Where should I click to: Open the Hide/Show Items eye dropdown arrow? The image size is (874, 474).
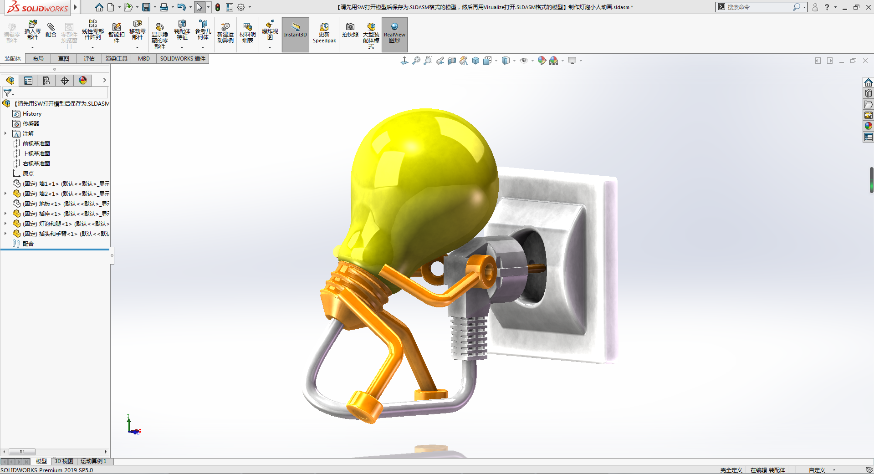pyautogui.click(x=532, y=61)
